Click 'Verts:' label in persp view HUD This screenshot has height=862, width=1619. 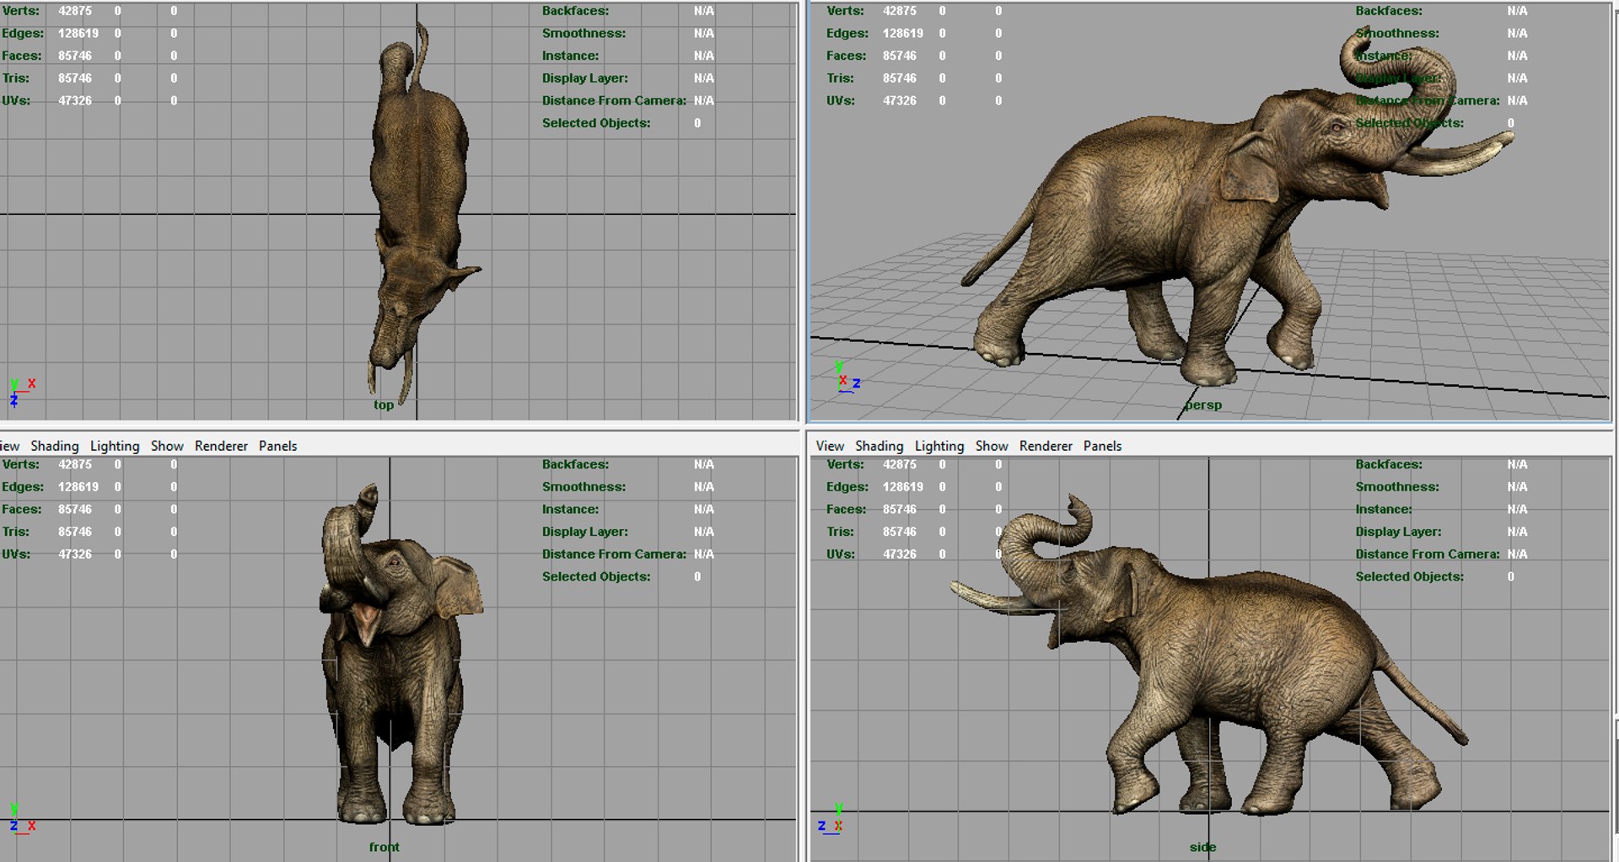[845, 11]
